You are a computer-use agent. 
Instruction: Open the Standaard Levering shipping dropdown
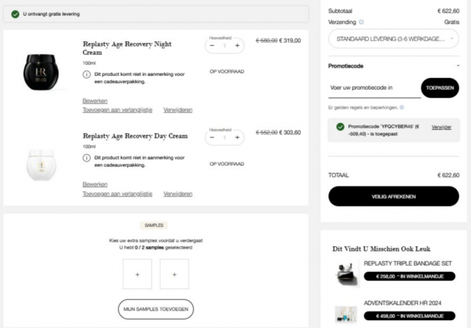[393, 38]
